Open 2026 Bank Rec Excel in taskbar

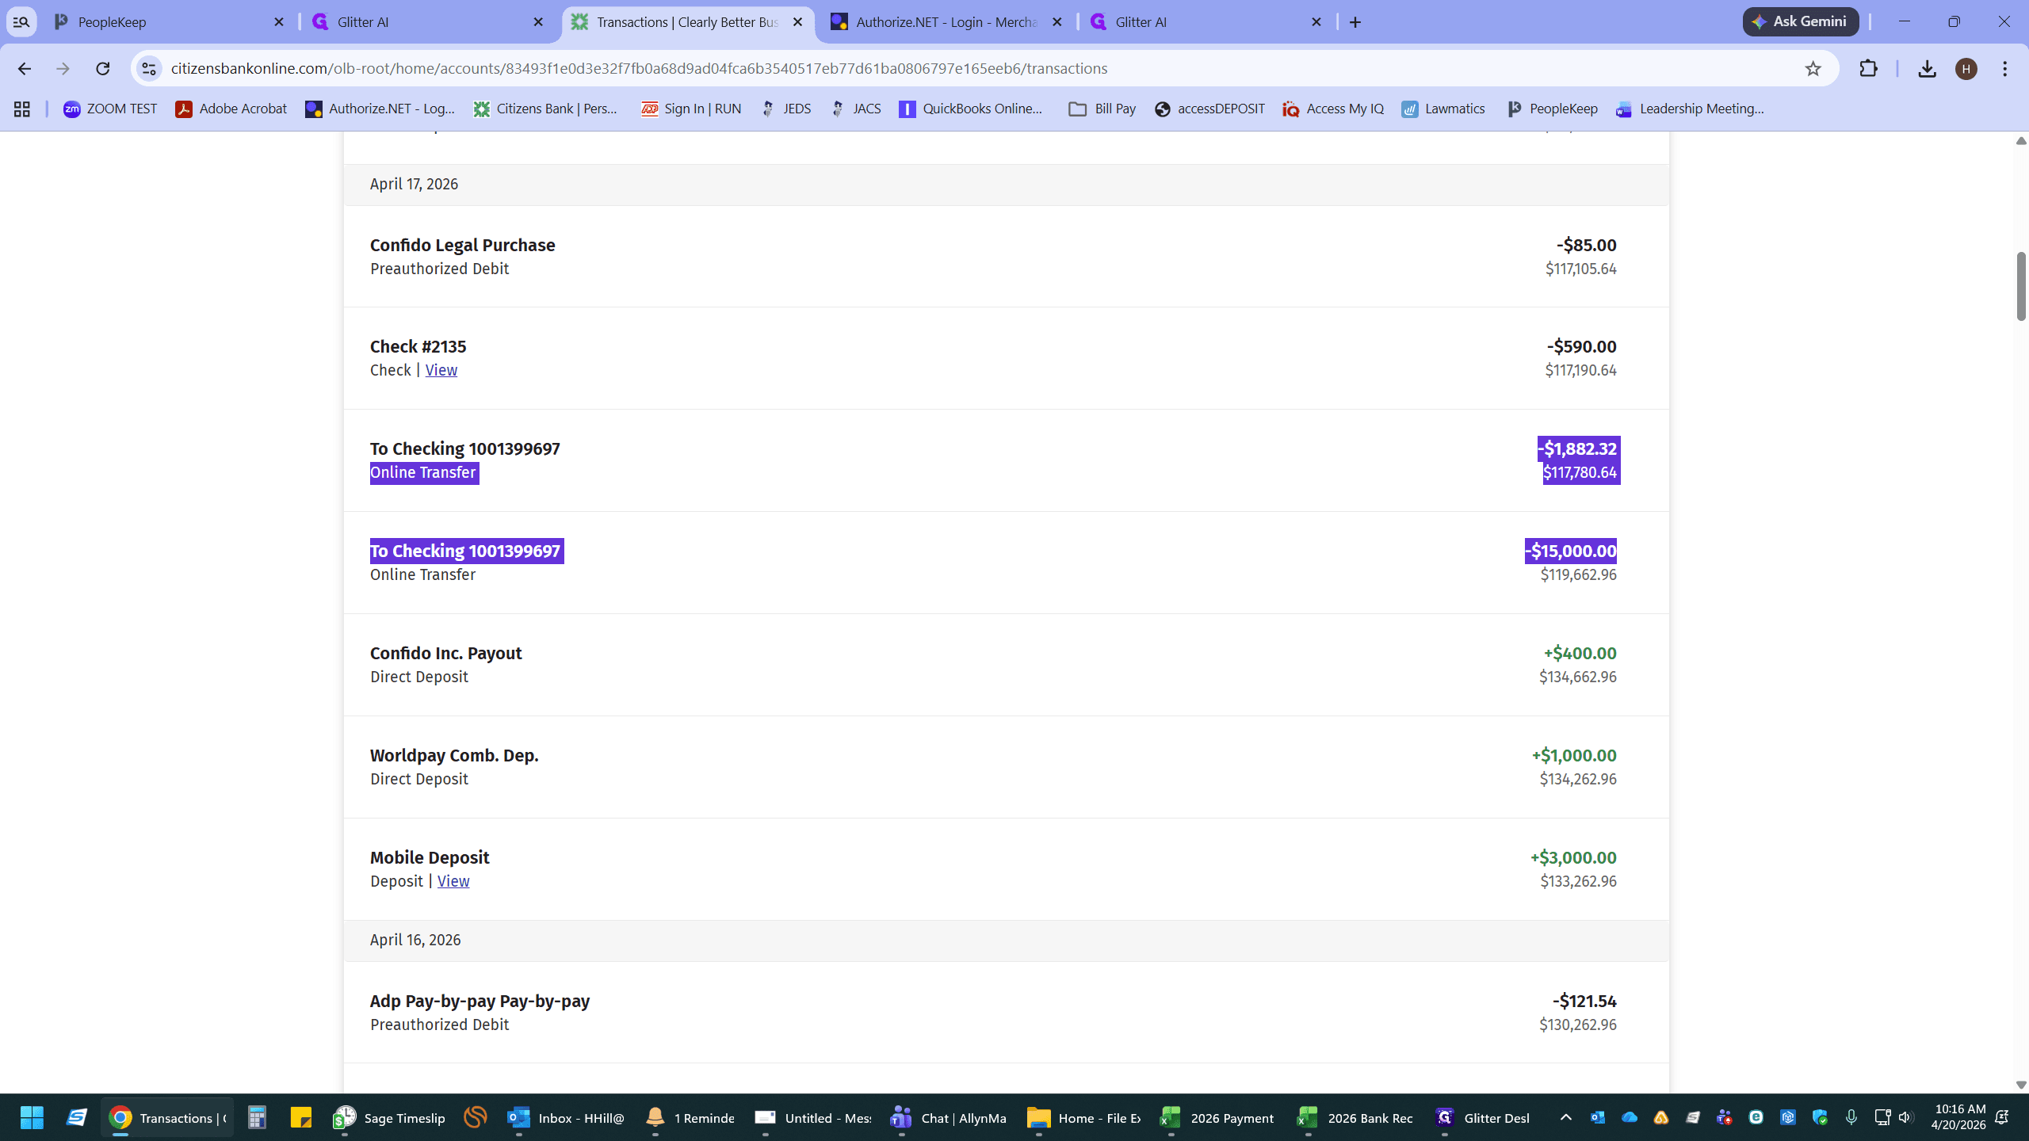(x=1355, y=1117)
